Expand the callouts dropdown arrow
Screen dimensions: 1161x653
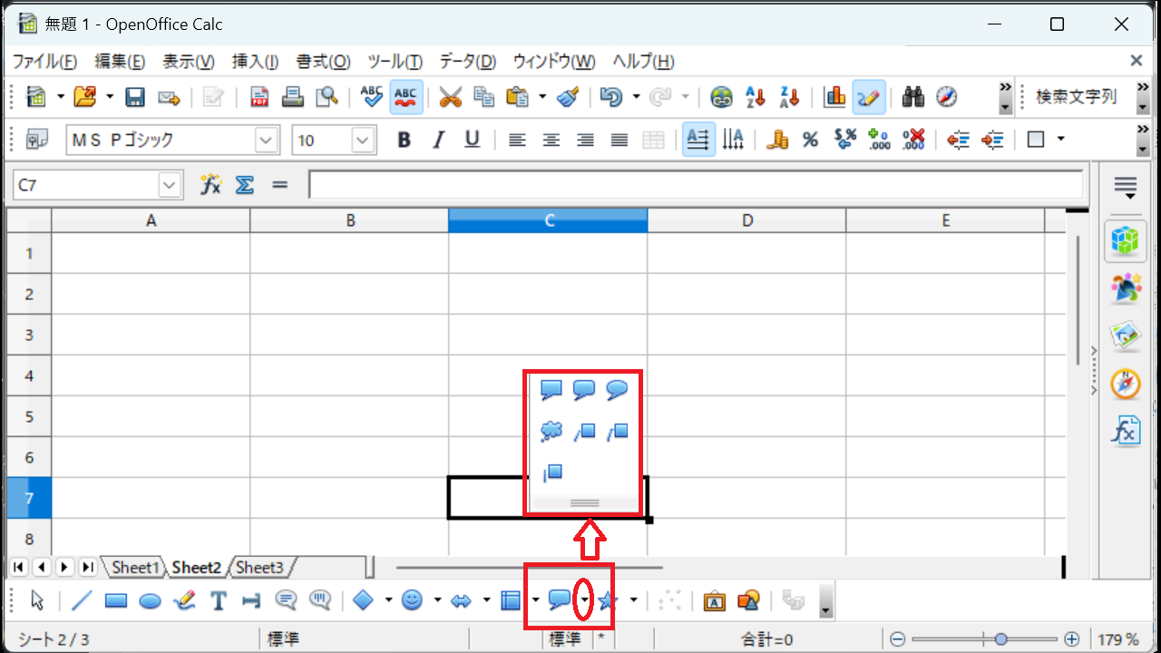pyautogui.click(x=585, y=600)
